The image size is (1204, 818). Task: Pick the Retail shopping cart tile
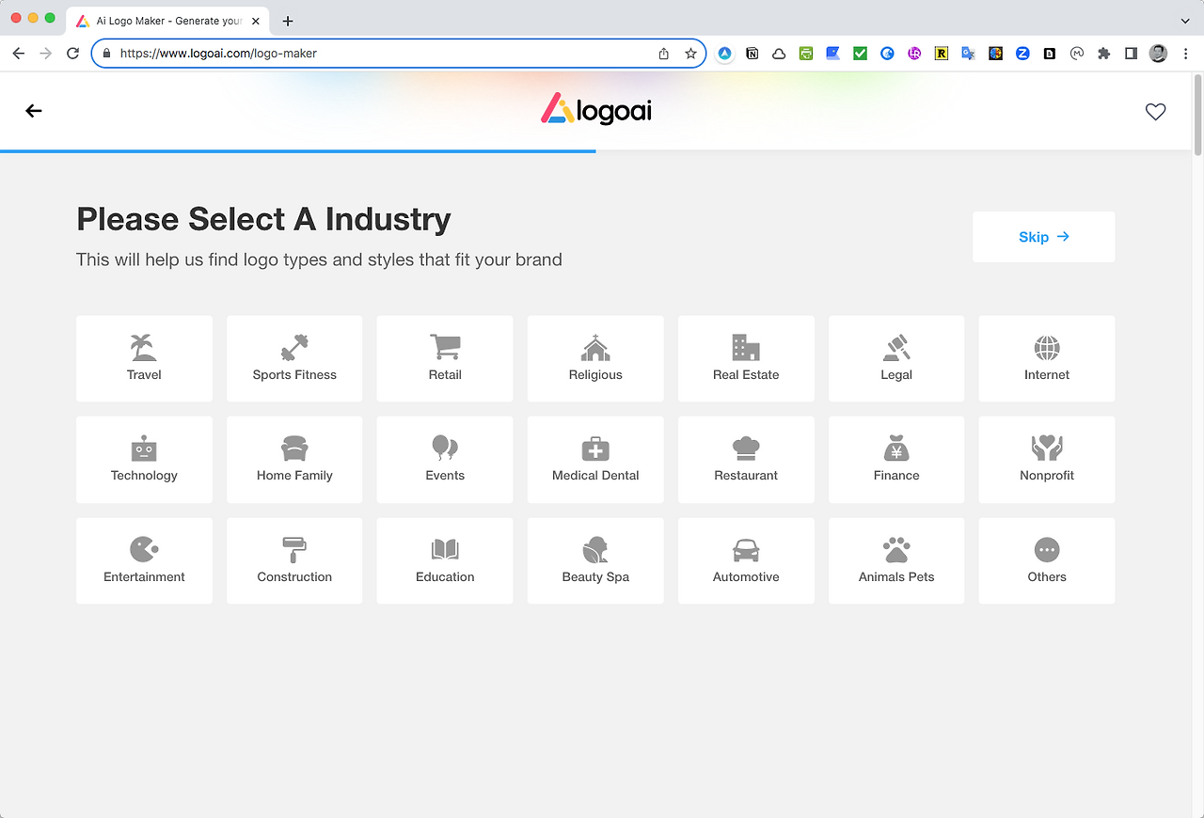coord(445,358)
